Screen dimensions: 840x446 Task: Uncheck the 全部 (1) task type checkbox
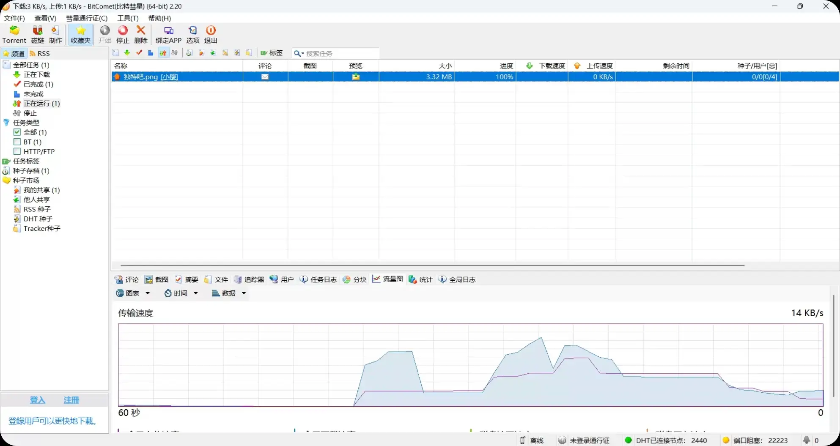(x=17, y=132)
